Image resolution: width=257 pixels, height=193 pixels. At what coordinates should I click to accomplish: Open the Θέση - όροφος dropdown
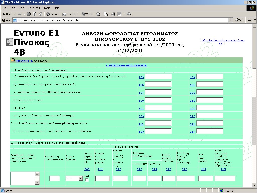[x=74, y=178]
